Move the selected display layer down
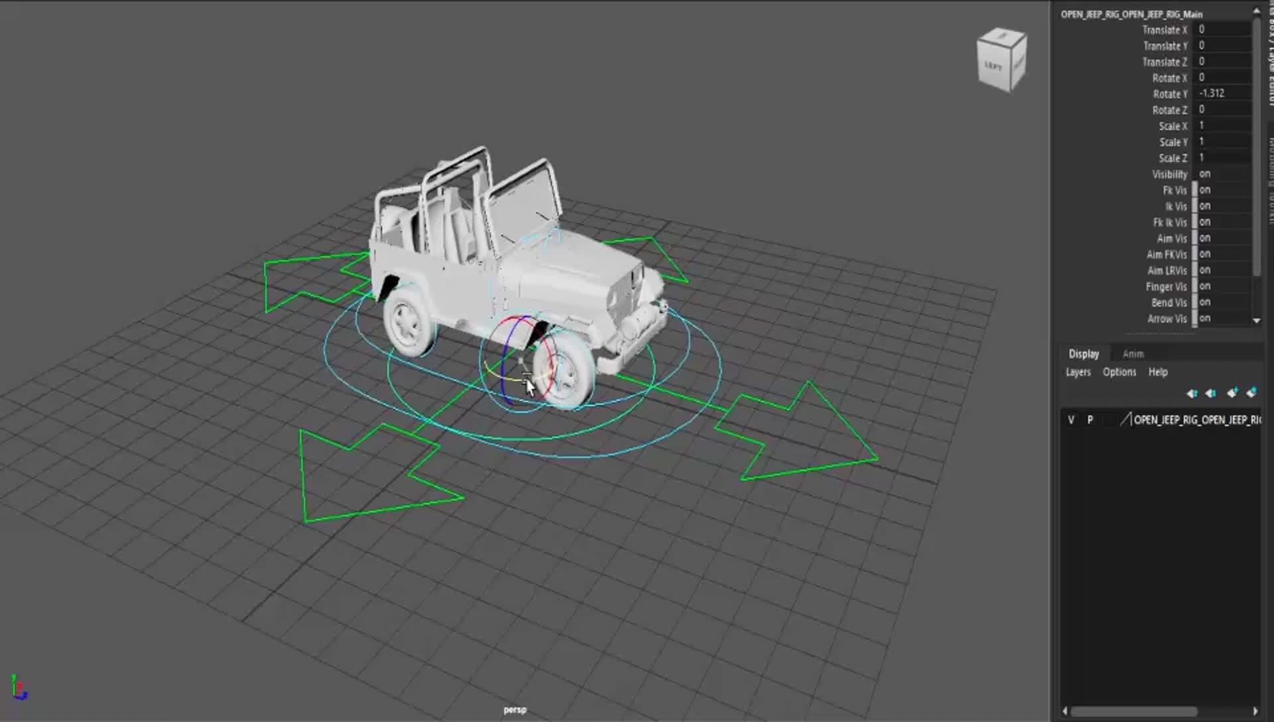Image resolution: width=1274 pixels, height=722 pixels. (x=1210, y=394)
